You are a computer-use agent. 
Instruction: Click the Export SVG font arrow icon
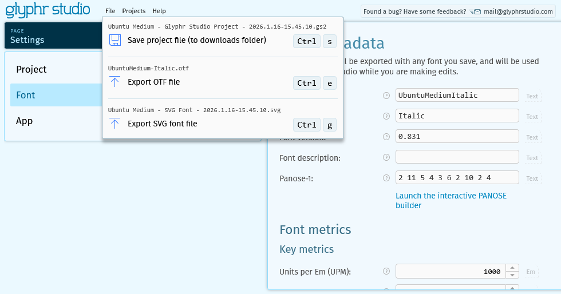pos(115,124)
